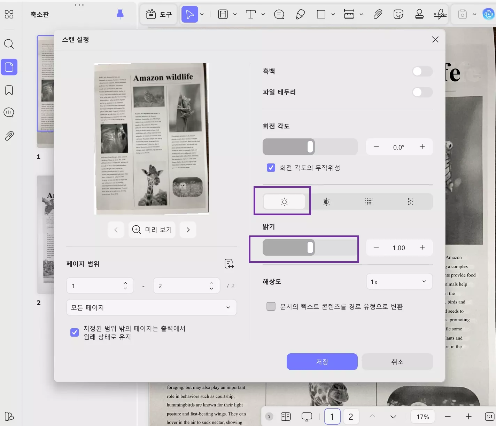Open the 모든 페이지 dropdown
496x426 pixels.
(x=151, y=307)
